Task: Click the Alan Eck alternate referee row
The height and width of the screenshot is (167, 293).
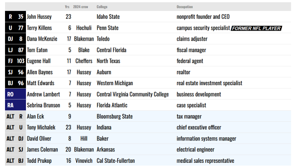Action: [148, 116]
